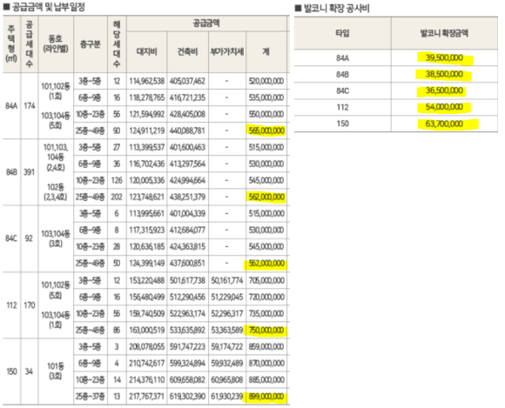Click balcony expansion price 38,500,000

(x=444, y=74)
